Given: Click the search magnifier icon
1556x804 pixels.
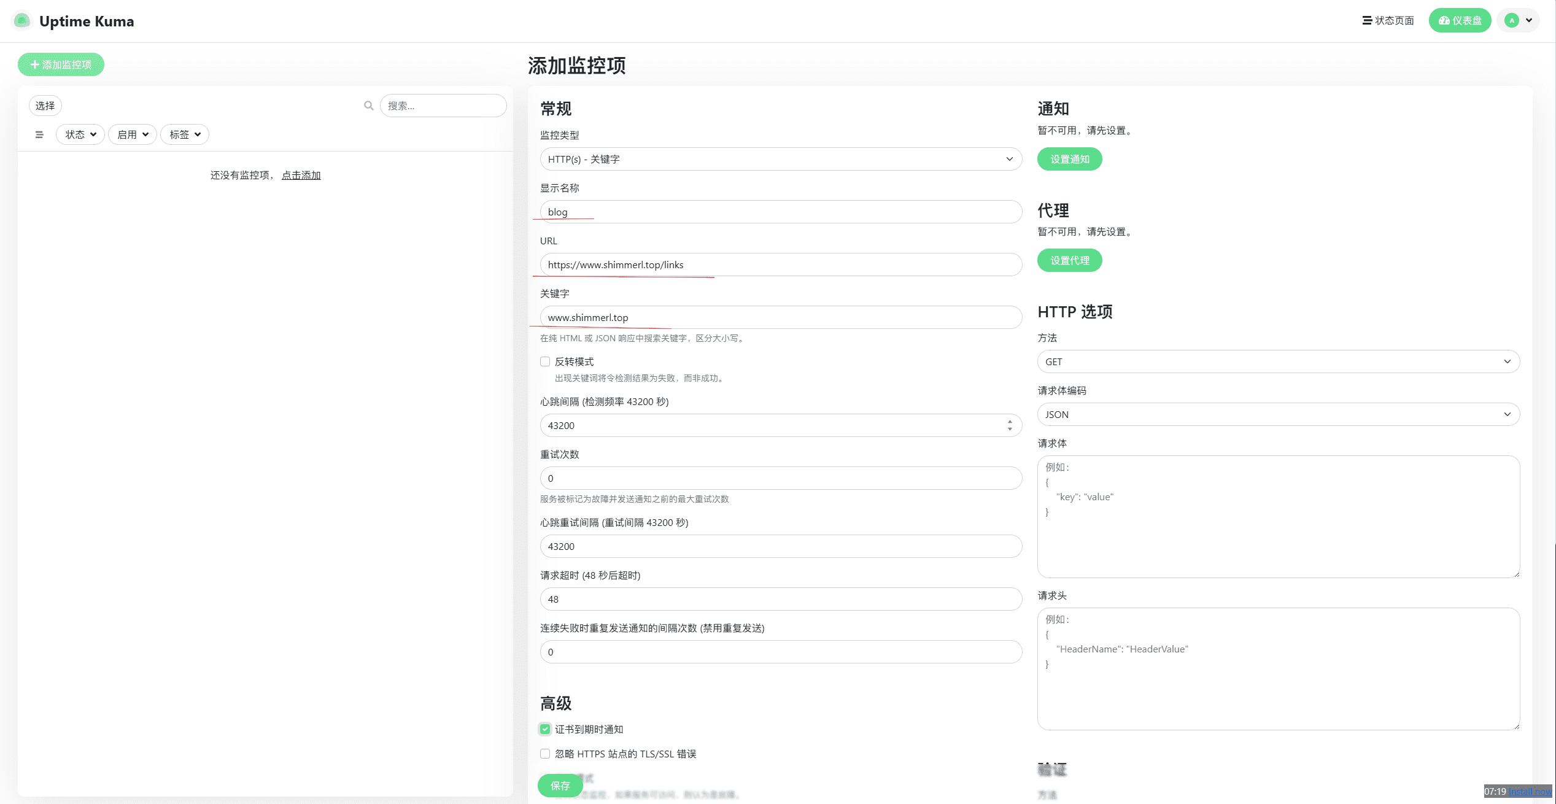Looking at the screenshot, I should pyautogui.click(x=368, y=106).
